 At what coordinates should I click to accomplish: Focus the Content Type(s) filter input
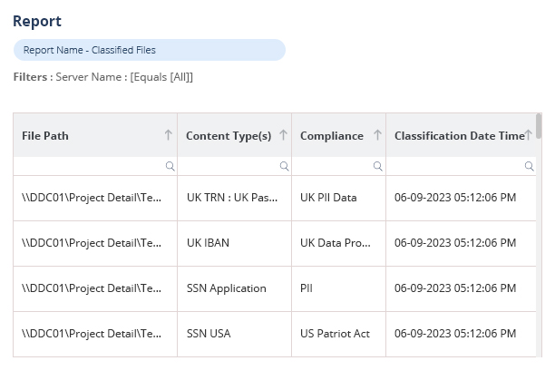[229, 167]
